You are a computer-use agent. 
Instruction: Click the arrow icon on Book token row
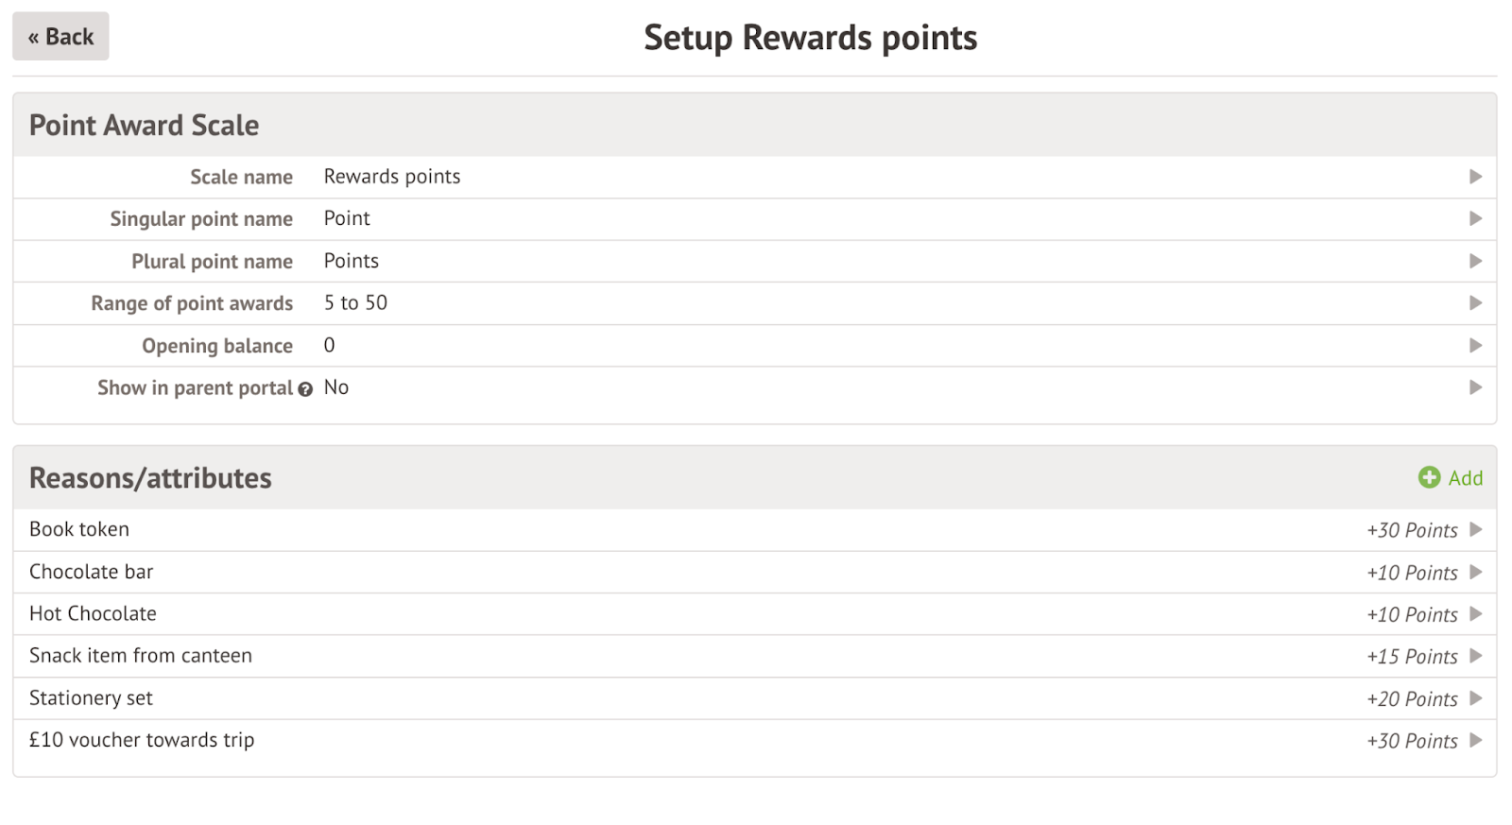click(1475, 530)
